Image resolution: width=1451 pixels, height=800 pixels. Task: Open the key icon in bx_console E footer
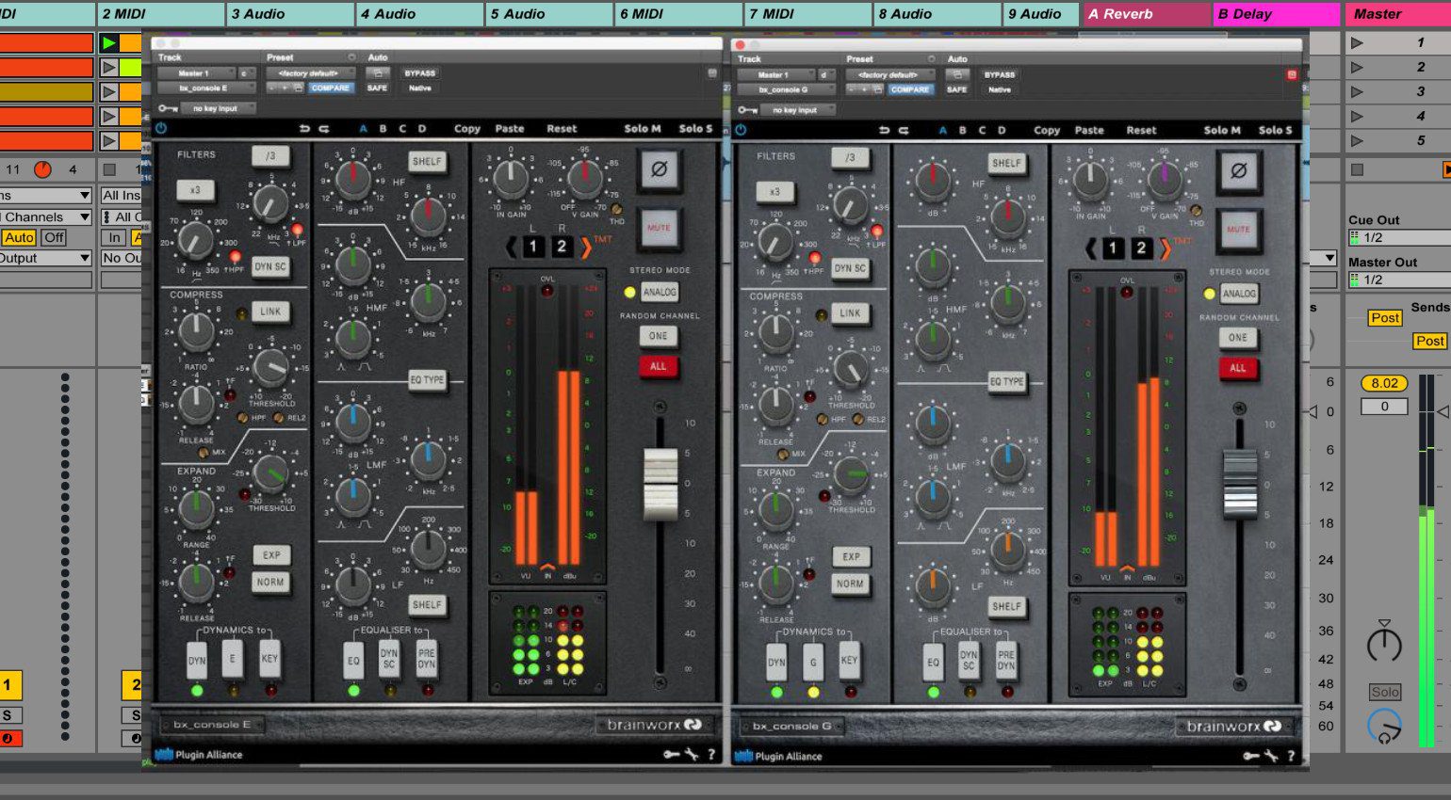(x=671, y=754)
